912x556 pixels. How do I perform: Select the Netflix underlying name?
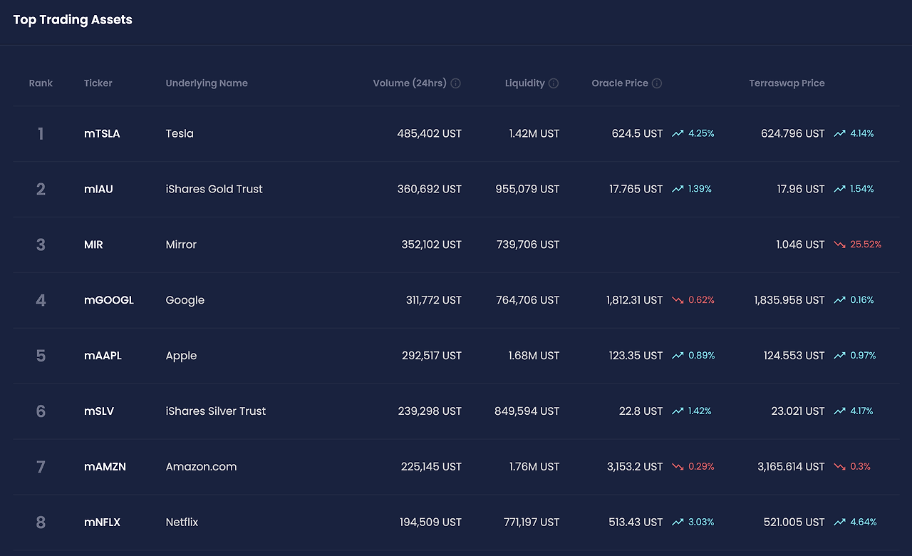[x=182, y=522]
